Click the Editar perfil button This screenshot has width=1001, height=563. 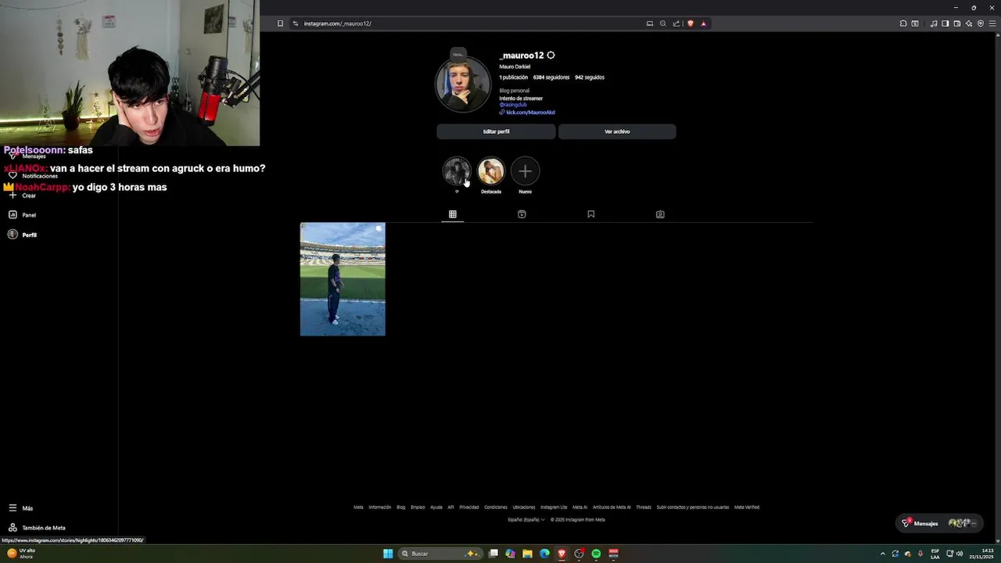point(496,131)
